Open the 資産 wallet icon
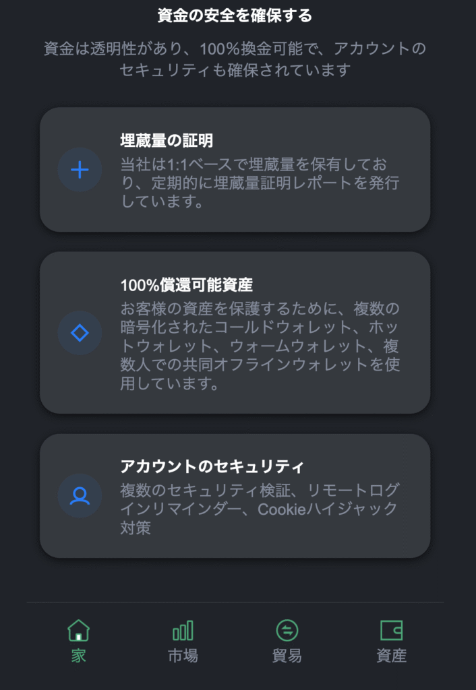 pos(390,629)
